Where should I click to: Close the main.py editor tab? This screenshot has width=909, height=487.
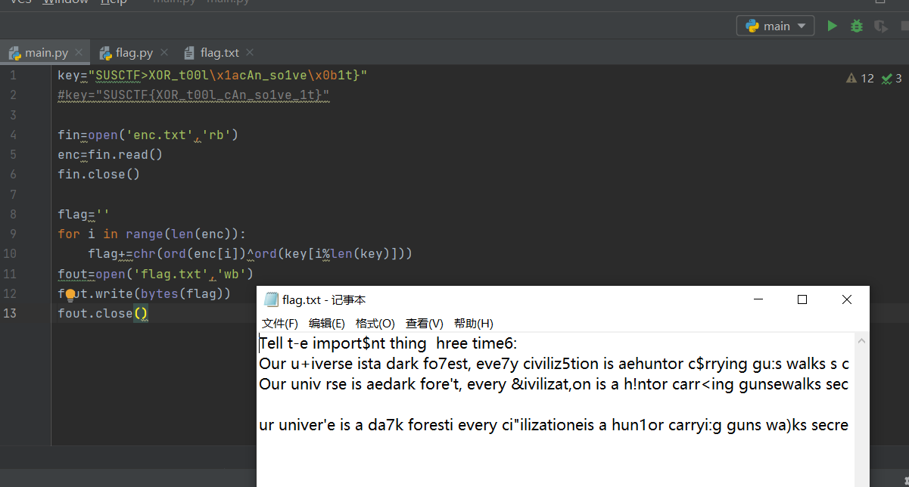click(x=79, y=53)
